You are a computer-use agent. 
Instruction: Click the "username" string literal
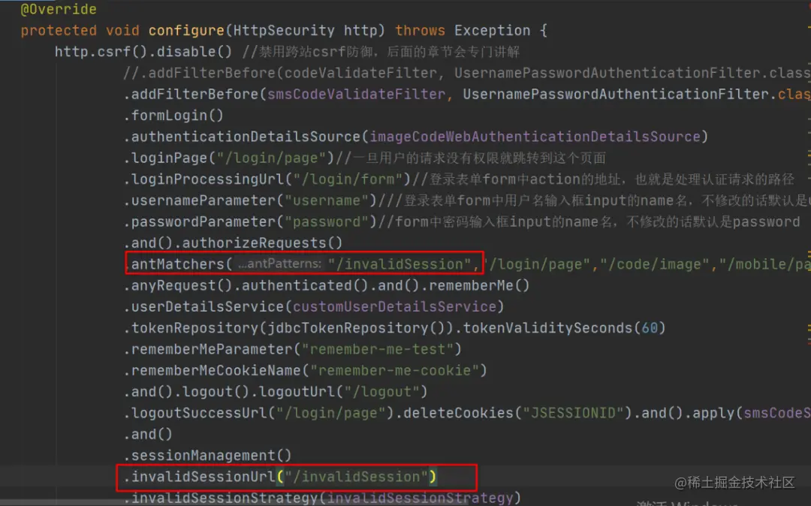[x=327, y=200]
